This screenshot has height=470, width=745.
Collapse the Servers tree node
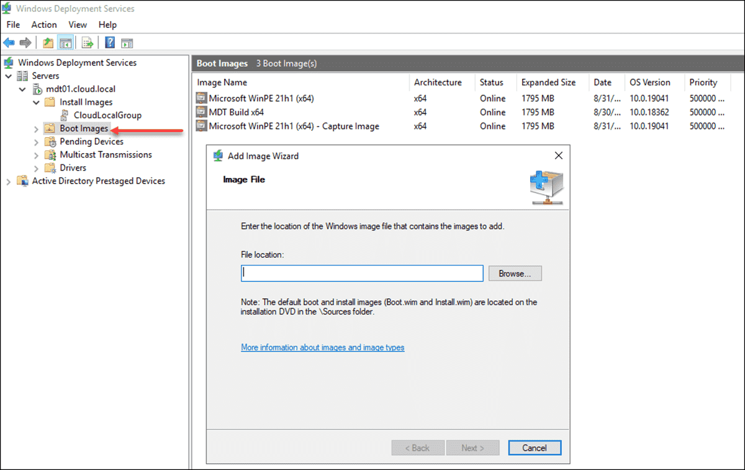click(x=9, y=76)
